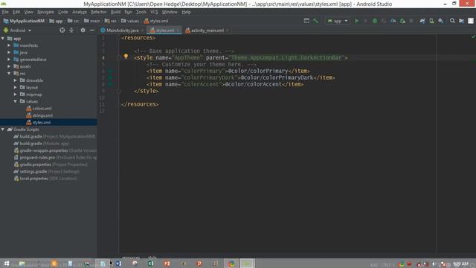
Task: Fold the style block at line 4
Action: coord(119,57)
